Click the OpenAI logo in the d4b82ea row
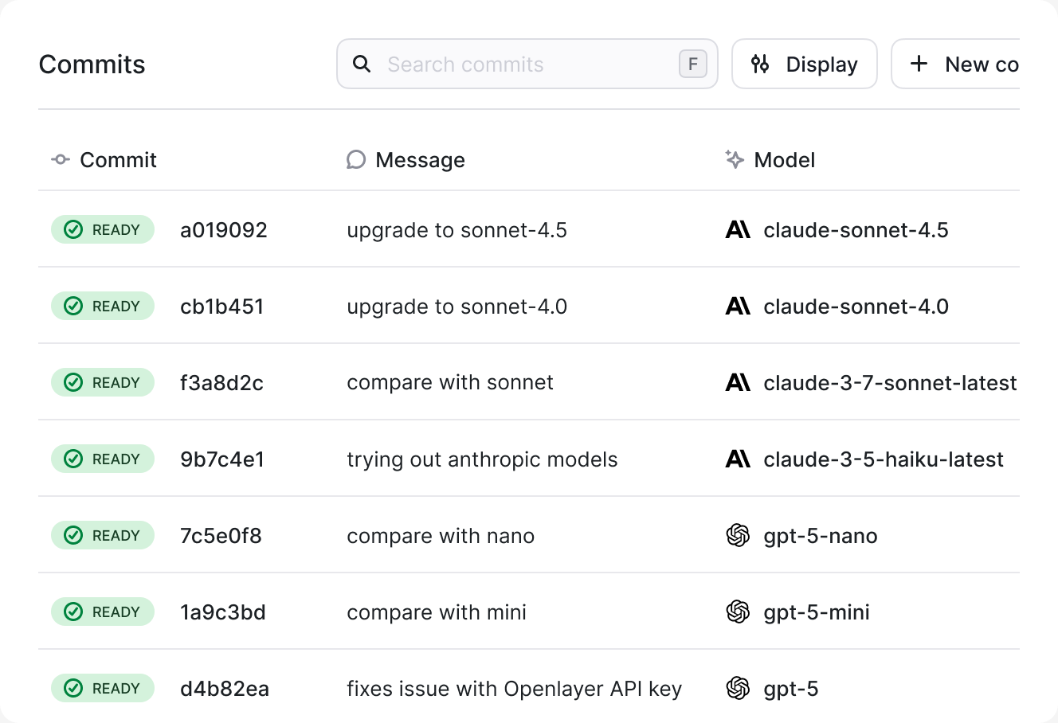 click(738, 688)
